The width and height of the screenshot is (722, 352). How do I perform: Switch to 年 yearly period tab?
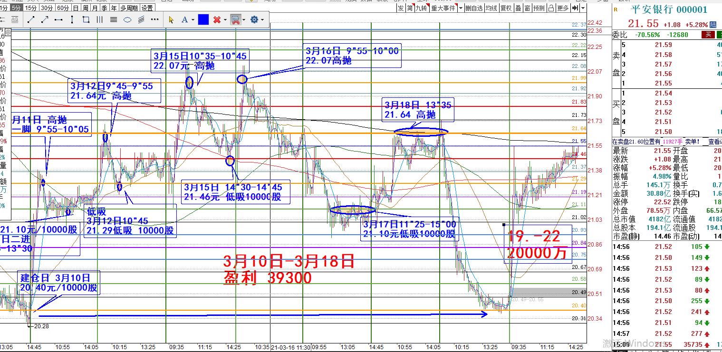(x=114, y=8)
